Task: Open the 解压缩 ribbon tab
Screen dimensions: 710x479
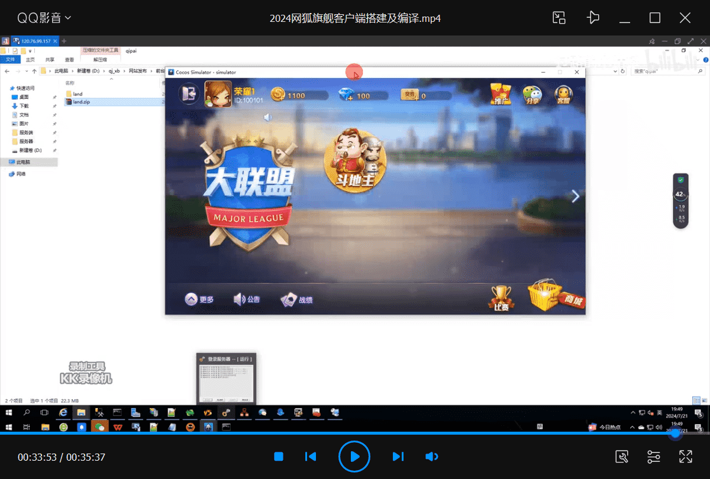Action: pyautogui.click(x=101, y=60)
